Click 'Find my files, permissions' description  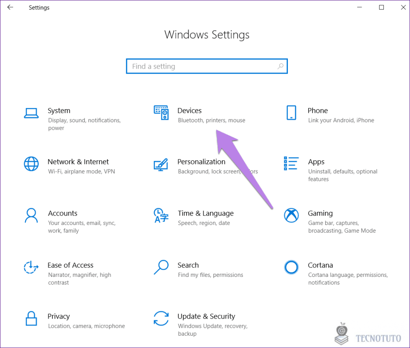tap(210, 275)
